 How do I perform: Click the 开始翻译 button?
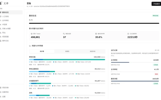156,4
